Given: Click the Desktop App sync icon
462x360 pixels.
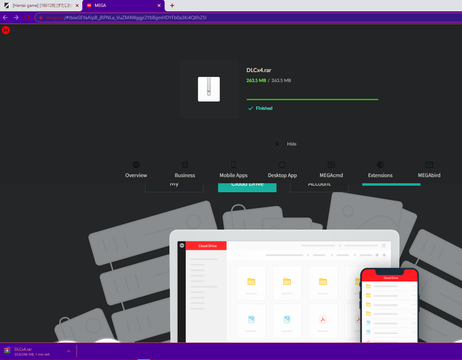Looking at the screenshot, I should pyautogui.click(x=282, y=165).
